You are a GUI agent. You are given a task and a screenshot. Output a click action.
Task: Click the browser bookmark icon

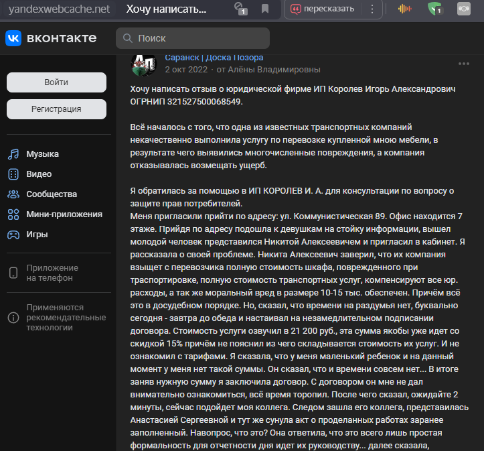265,9
